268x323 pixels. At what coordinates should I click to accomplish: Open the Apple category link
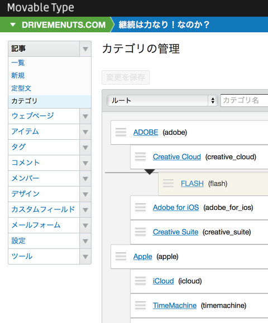(143, 257)
